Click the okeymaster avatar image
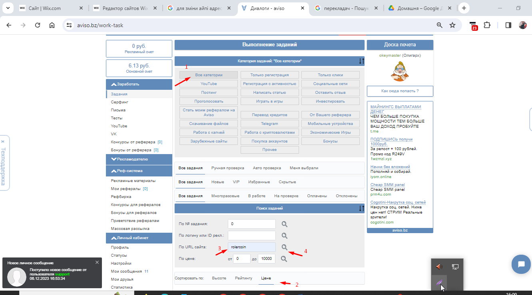The image size is (532, 295). click(x=400, y=71)
